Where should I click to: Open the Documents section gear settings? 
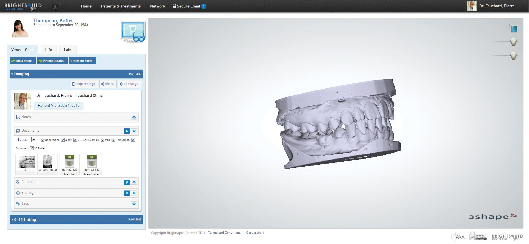134,131
